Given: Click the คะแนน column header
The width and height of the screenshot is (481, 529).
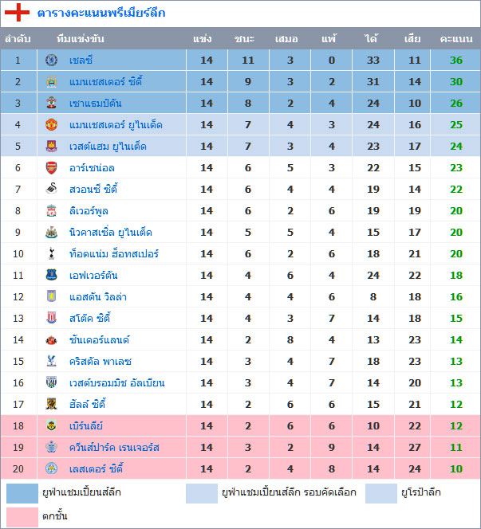Looking at the screenshot, I should pos(455,39).
